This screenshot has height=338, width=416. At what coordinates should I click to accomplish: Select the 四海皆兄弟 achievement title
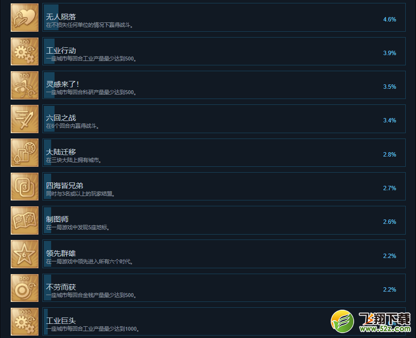64,185
